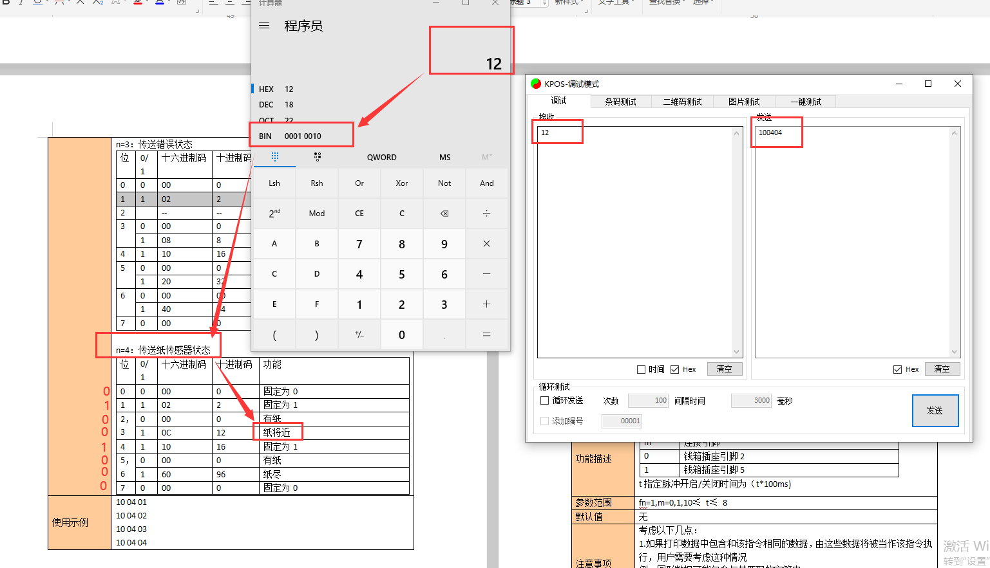
Task: Uncheck Hex in the receive panel
Action: point(674,369)
